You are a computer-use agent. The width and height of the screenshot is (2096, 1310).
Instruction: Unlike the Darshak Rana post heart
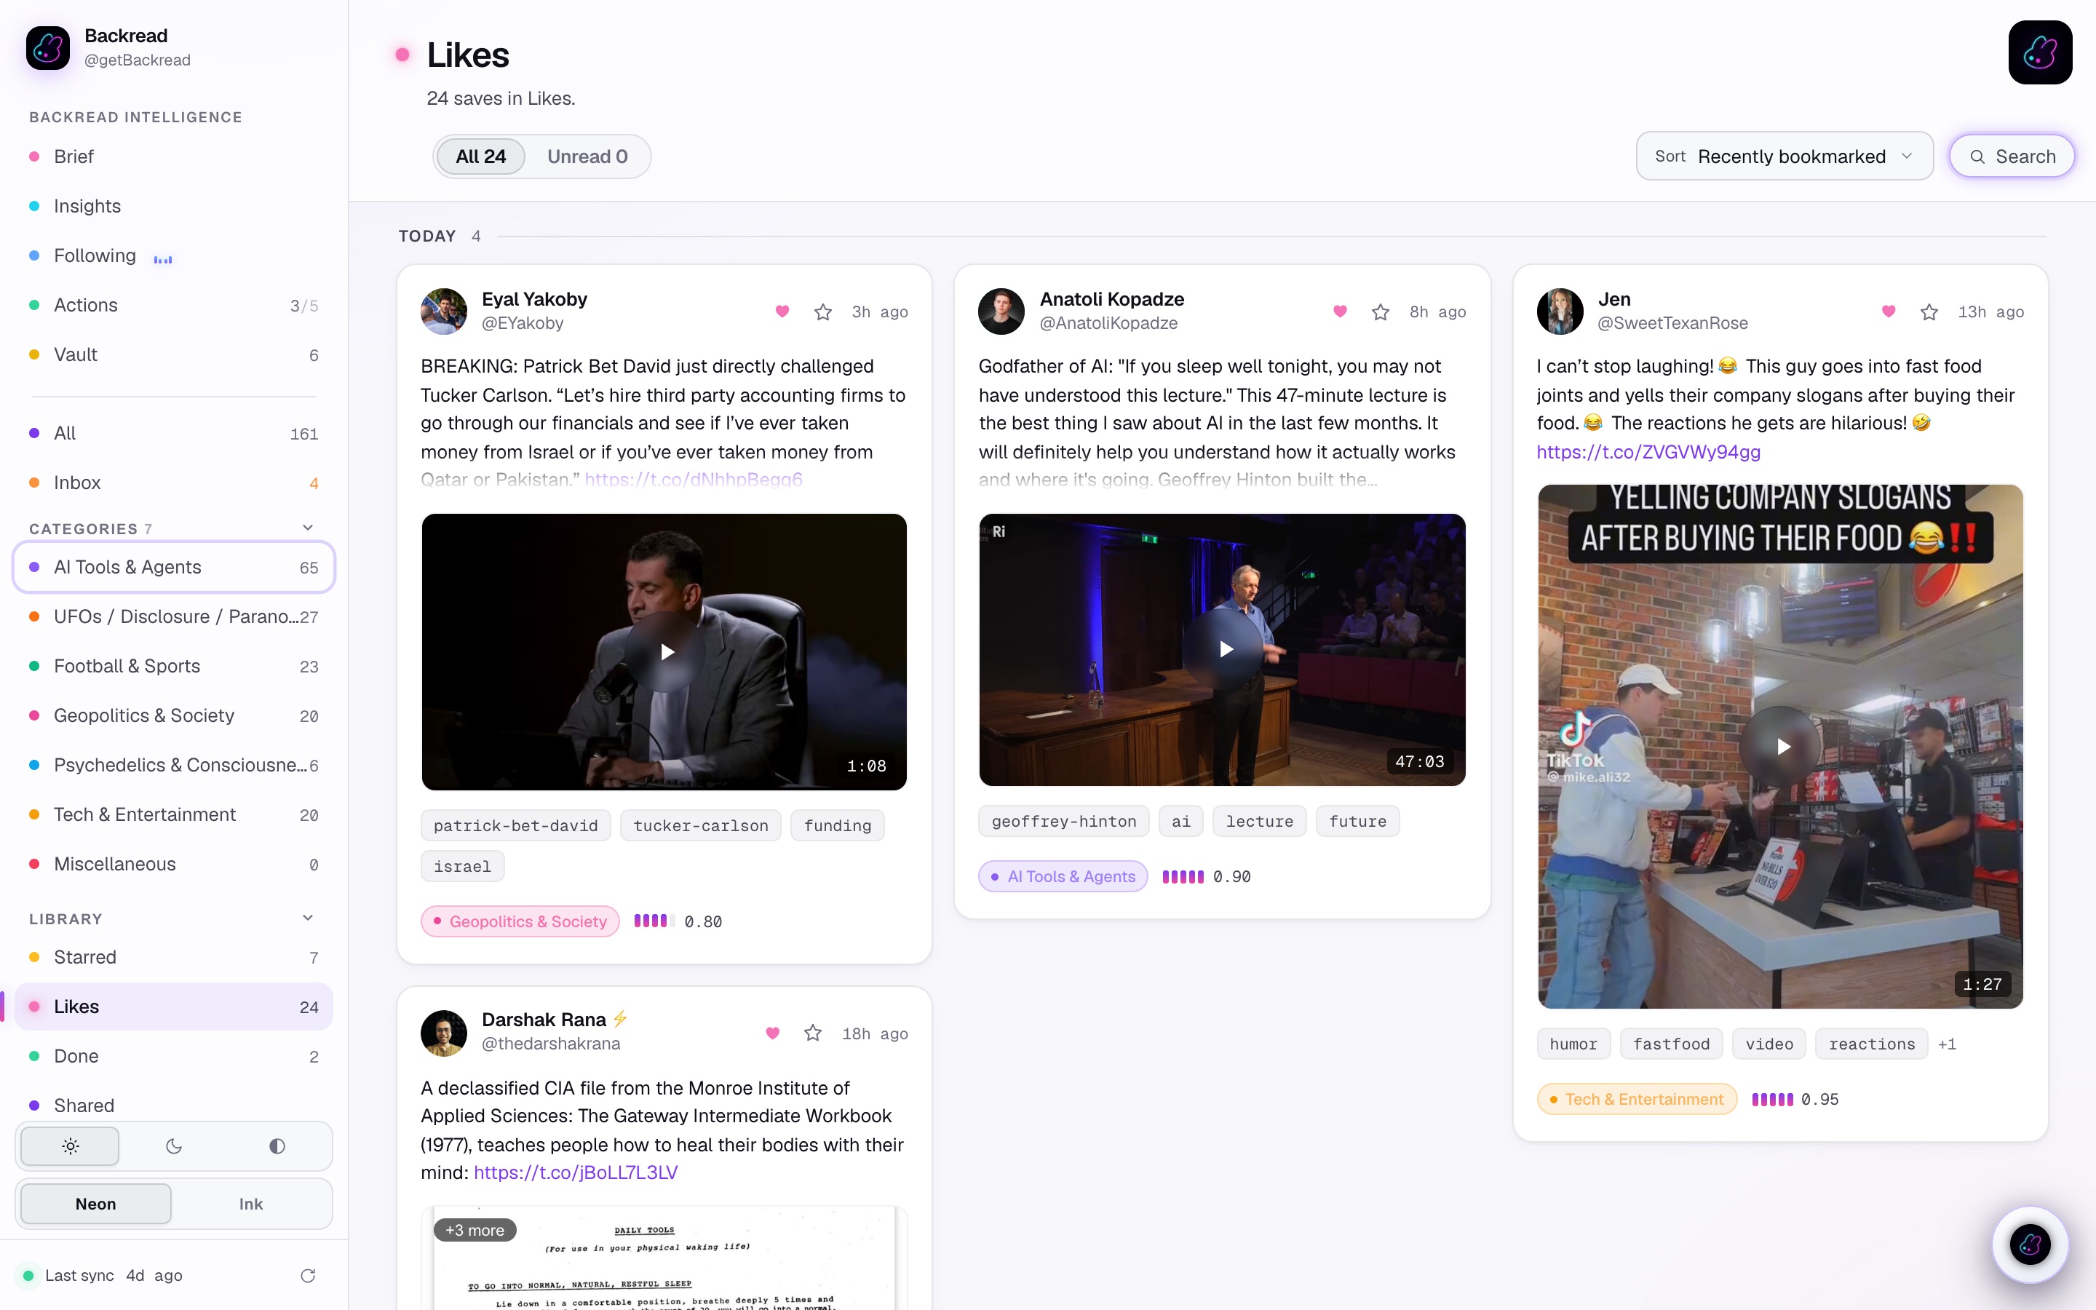click(x=773, y=1033)
